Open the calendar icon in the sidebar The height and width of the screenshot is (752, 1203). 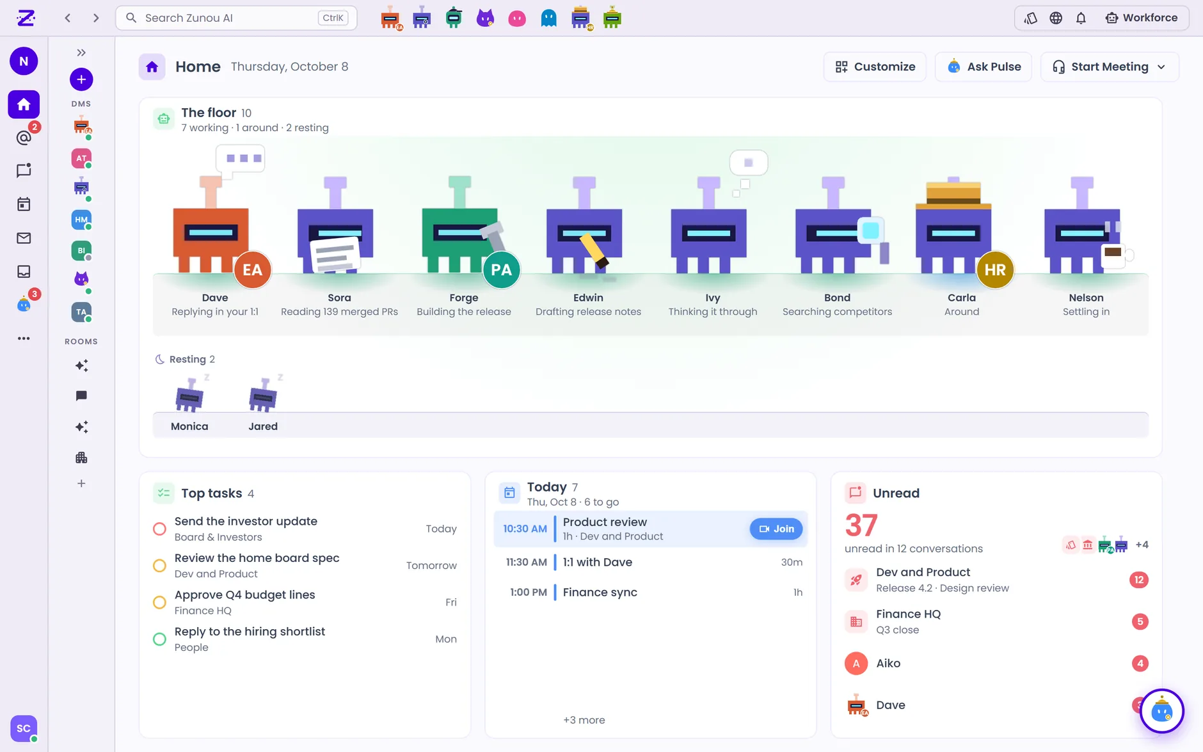tap(24, 204)
